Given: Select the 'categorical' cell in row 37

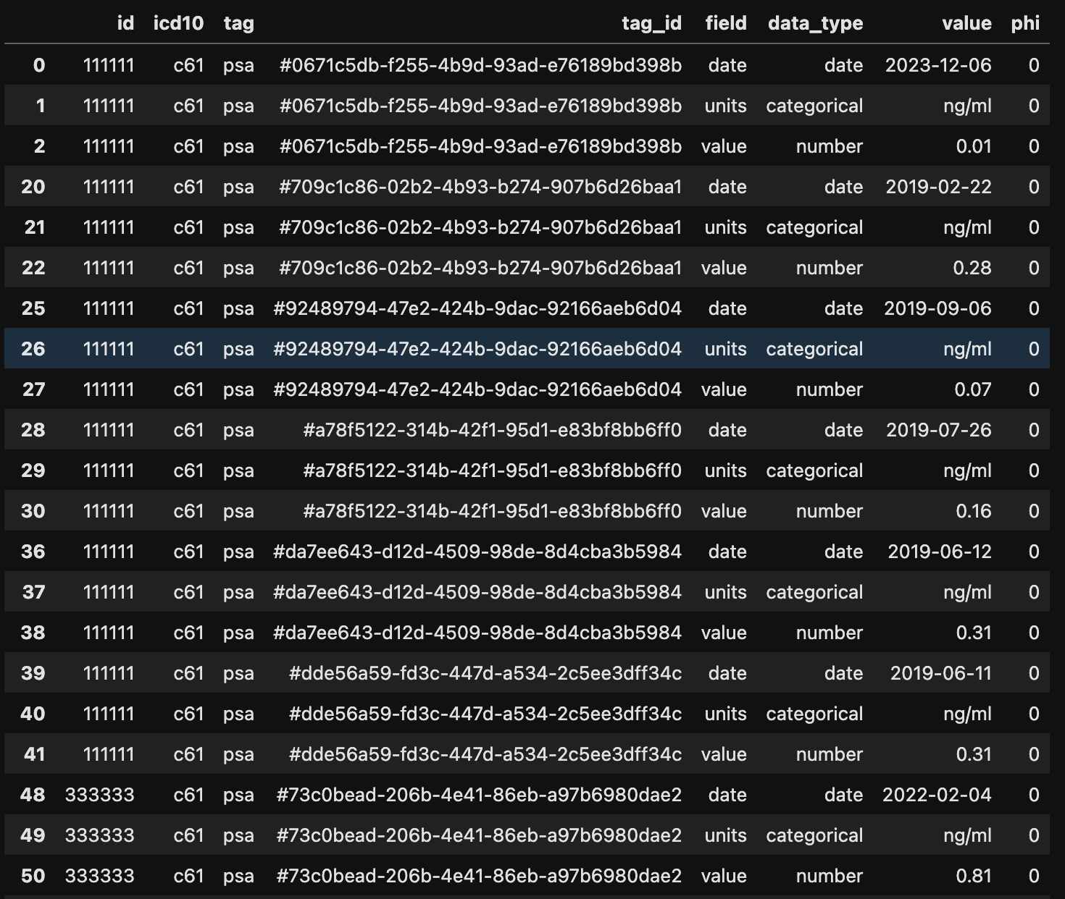Looking at the screenshot, I should pyautogui.click(x=814, y=592).
